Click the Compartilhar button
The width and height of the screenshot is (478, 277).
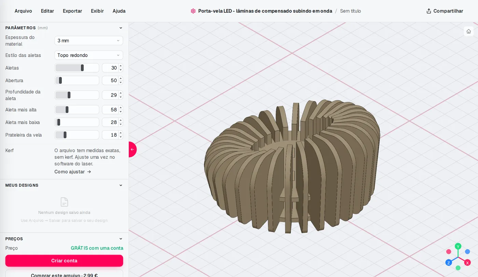[x=445, y=11]
